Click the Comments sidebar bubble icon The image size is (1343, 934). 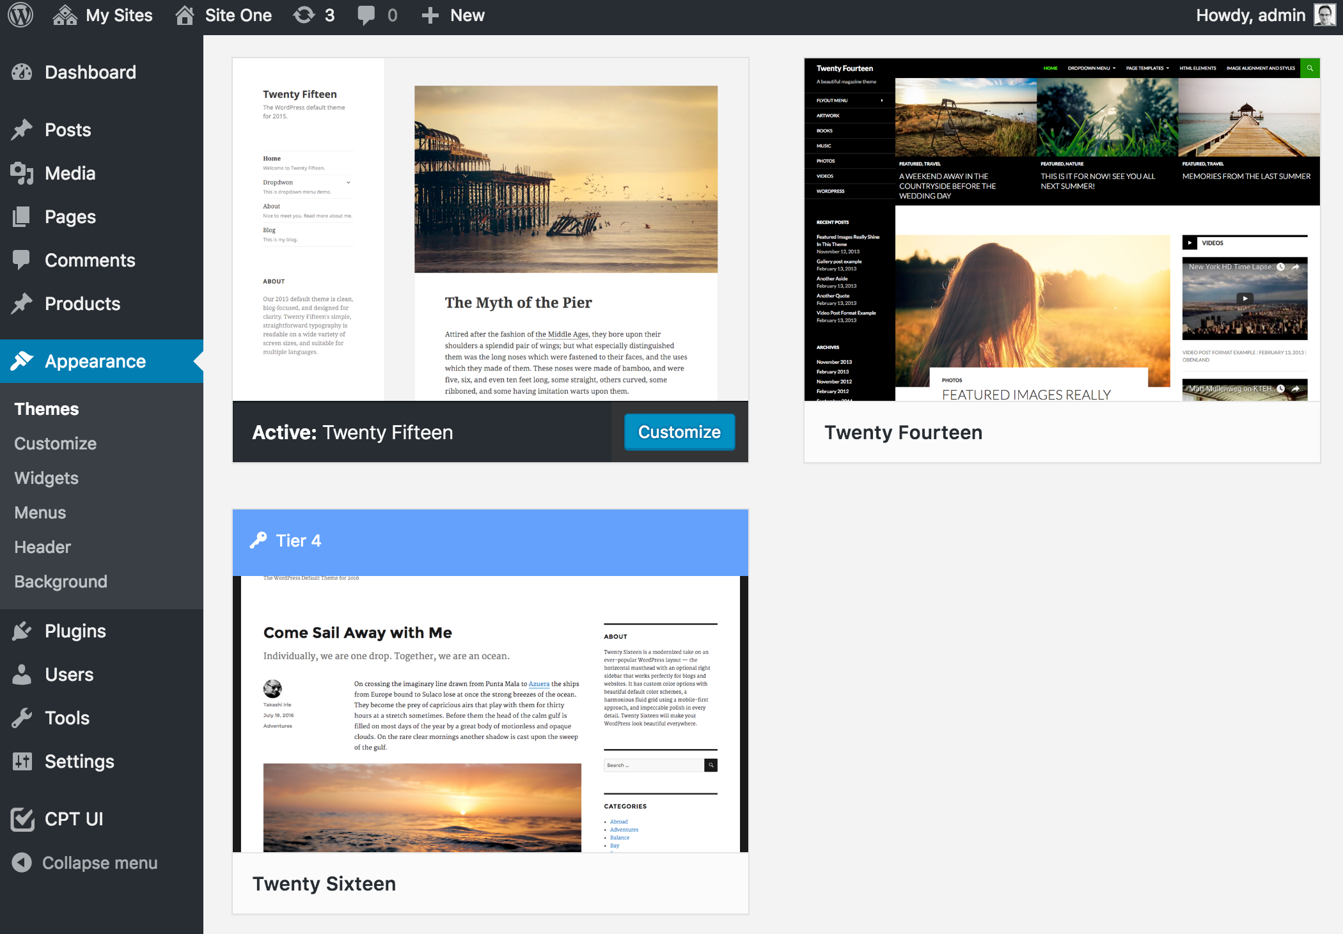coord(22,260)
